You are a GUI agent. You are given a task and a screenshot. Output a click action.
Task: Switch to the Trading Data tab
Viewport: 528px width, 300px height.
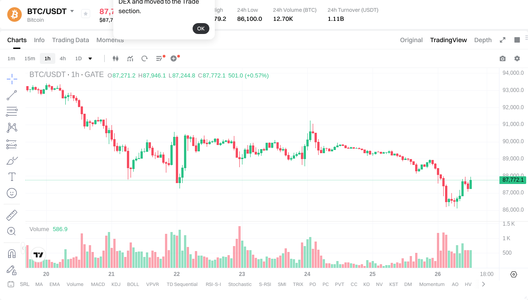coord(70,40)
